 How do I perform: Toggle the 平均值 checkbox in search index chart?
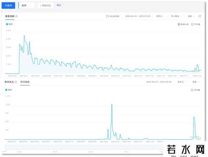point(192,24)
